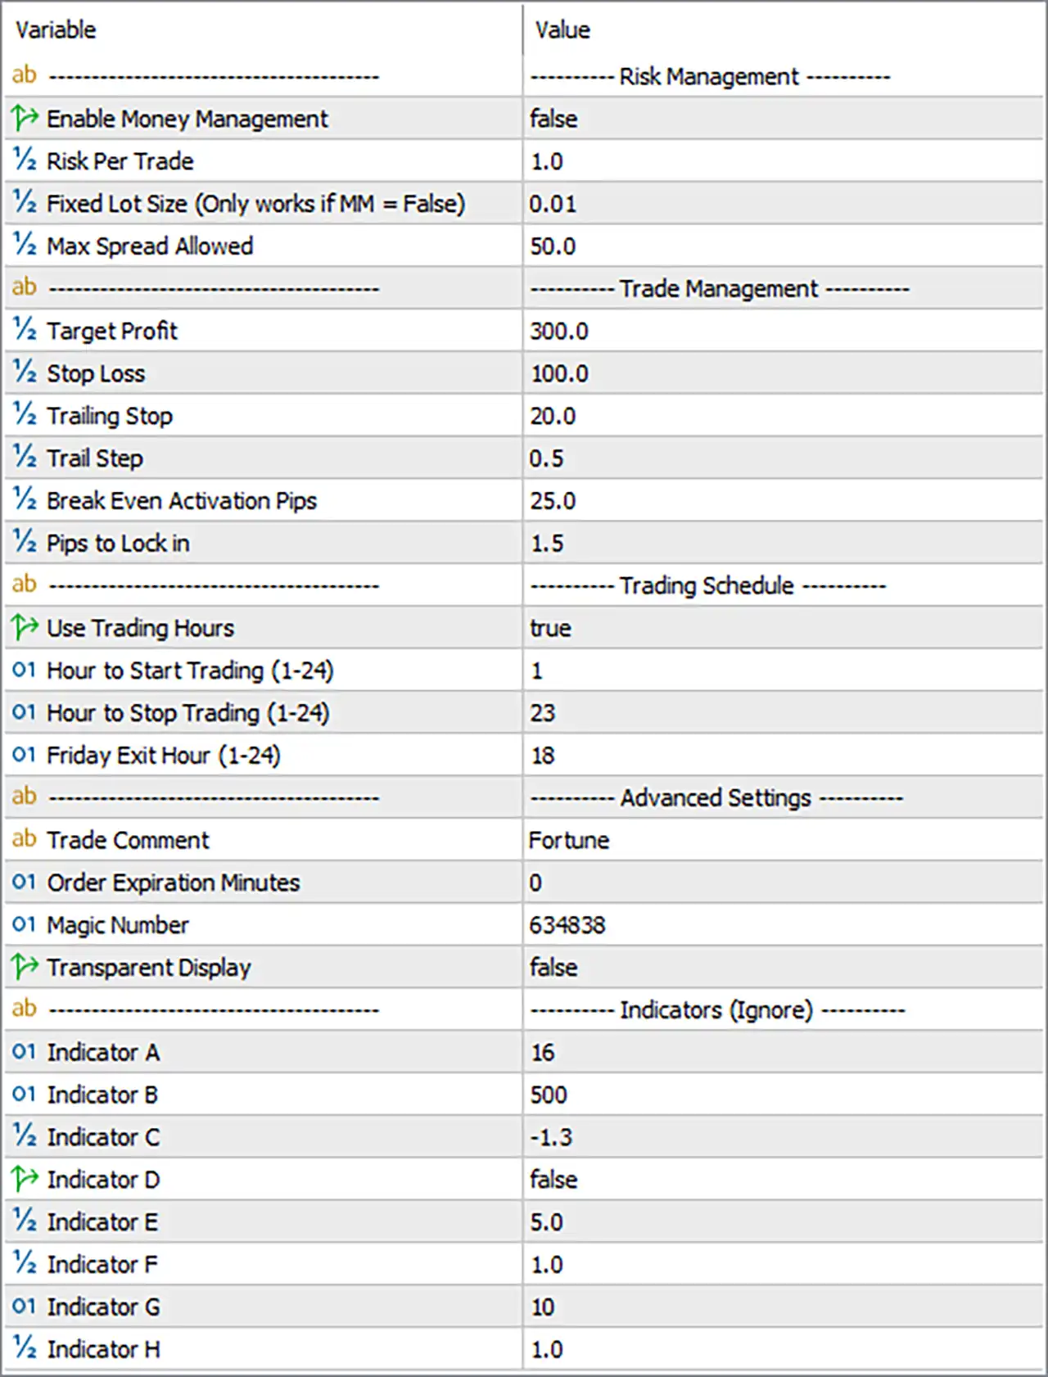Select the Indicator D false value
The height and width of the screenshot is (1377, 1048).
click(x=553, y=1180)
